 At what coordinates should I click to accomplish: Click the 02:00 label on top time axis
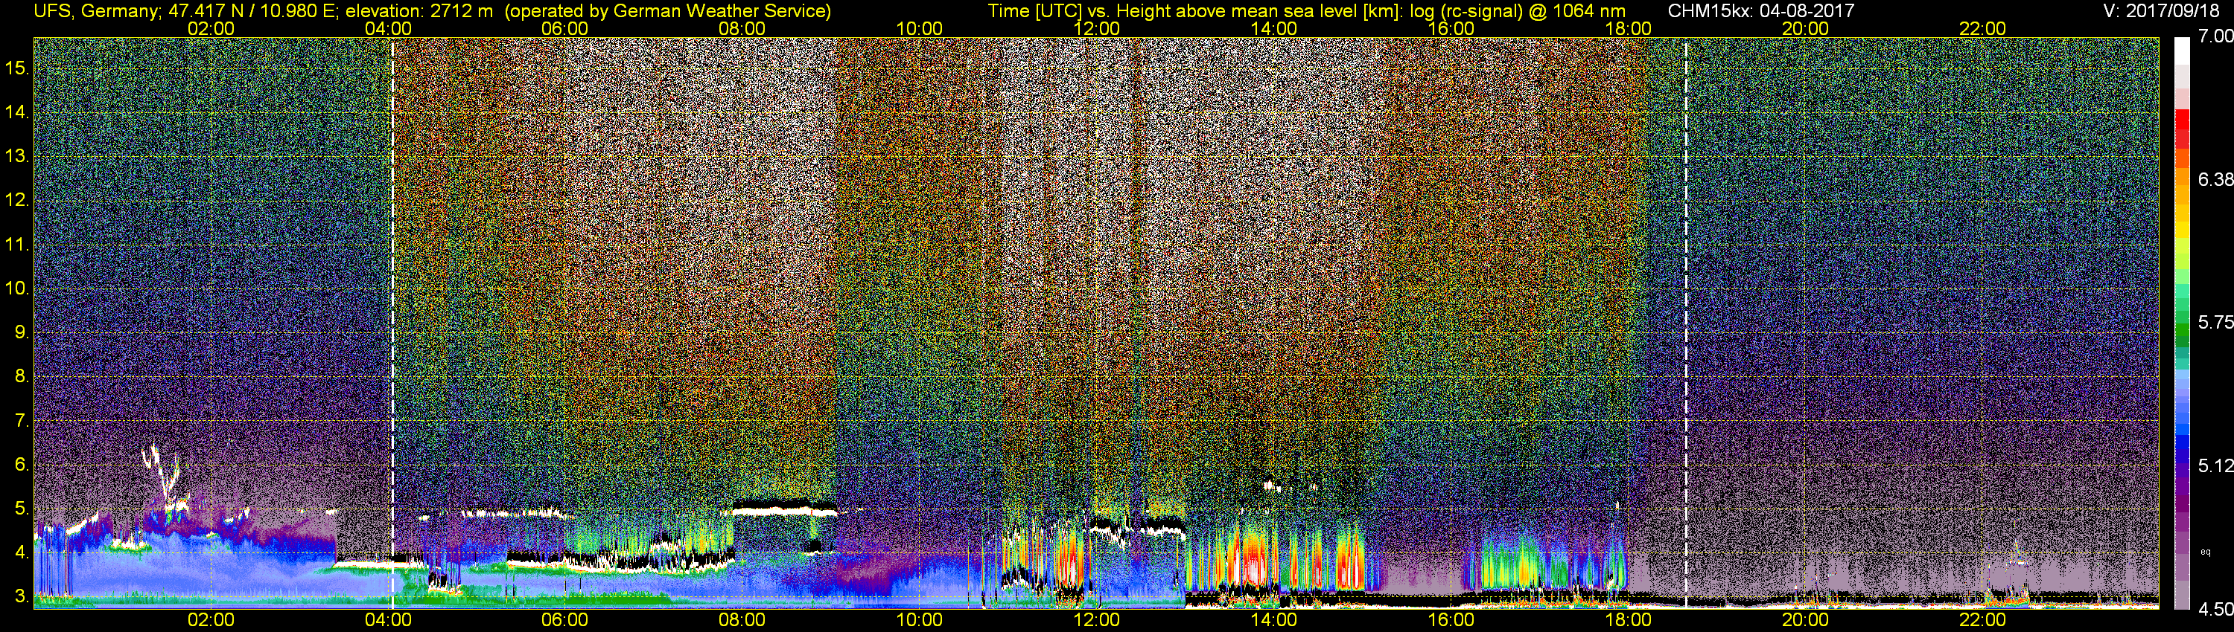pyautogui.click(x=211, y=28)
